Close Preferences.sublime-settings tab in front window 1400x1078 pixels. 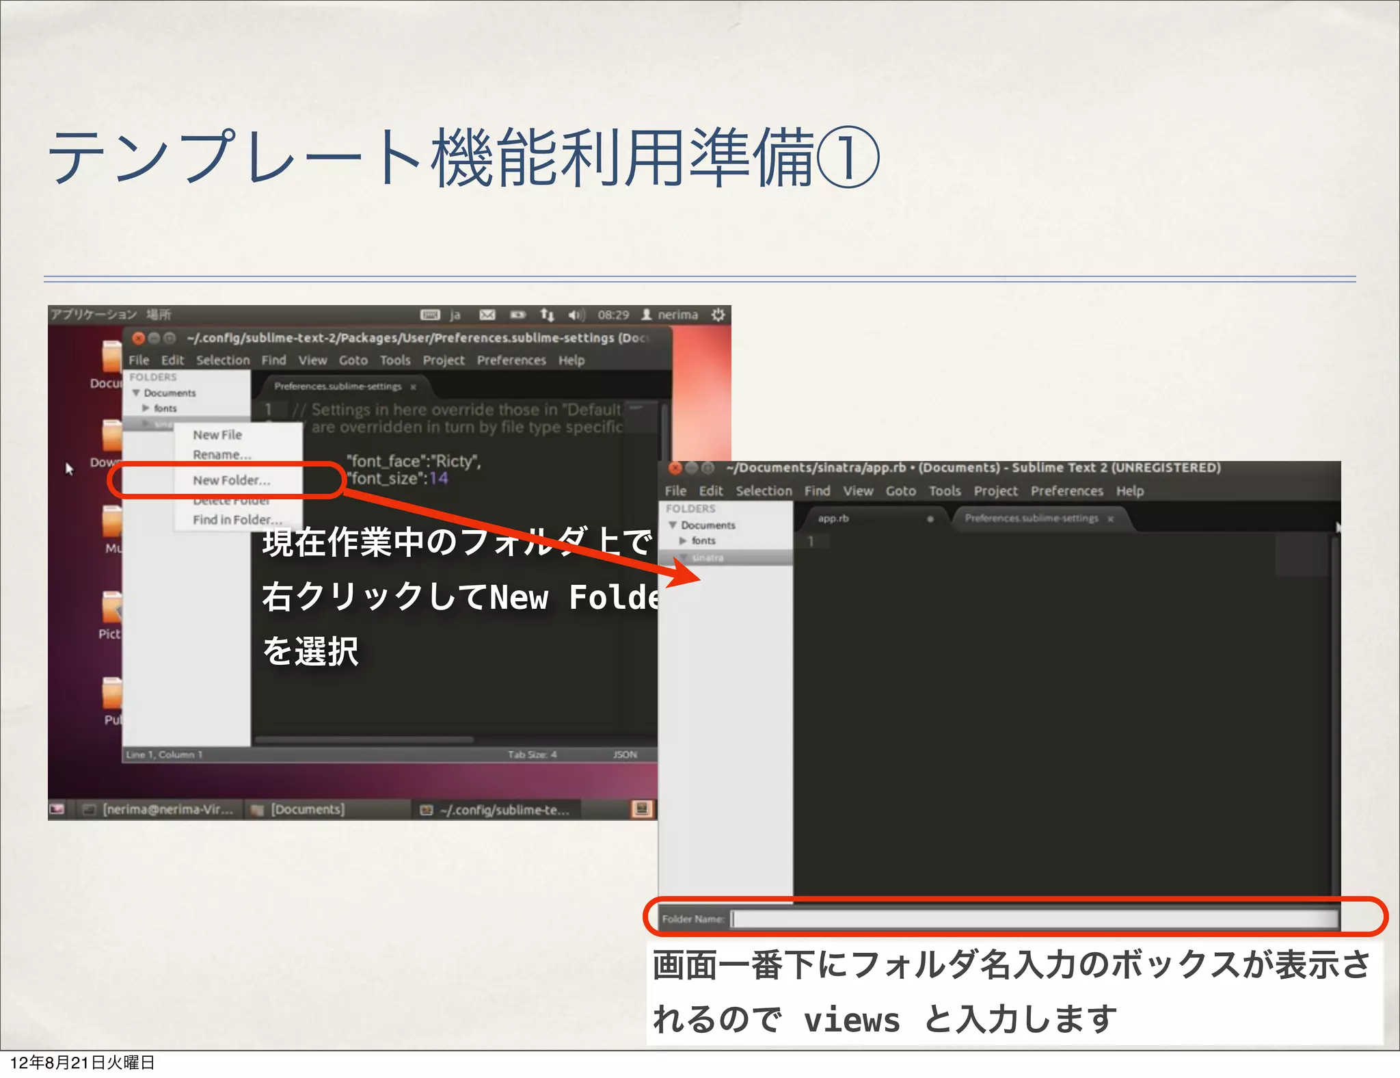(1111, 519)
